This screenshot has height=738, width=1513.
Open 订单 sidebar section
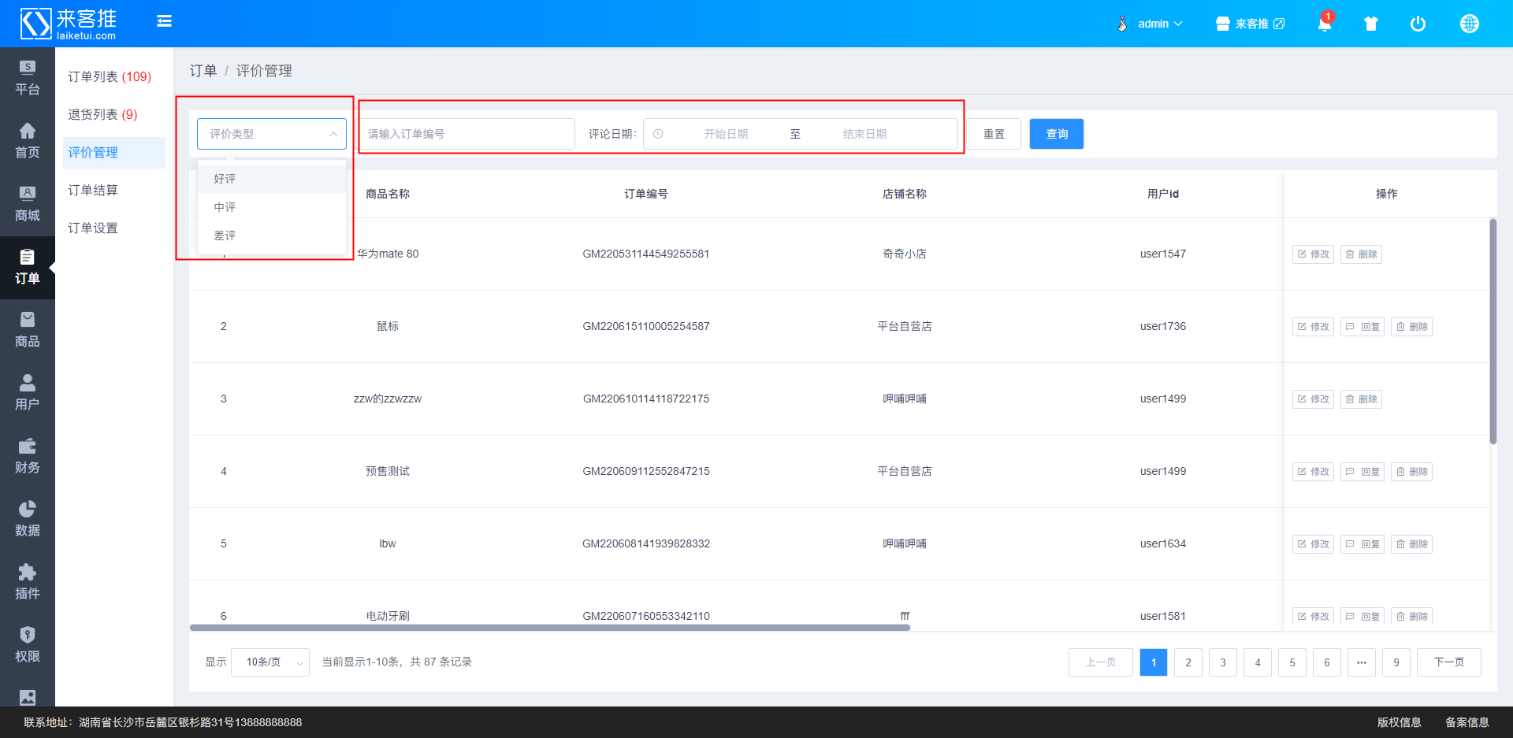[x=28, y=268]
